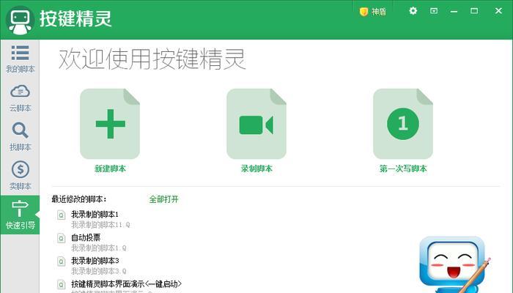Image resolution: width=513 pixels, height=293 pixels.
Task: Click file name 我录制的脚本11.Q
Action: [x=101, y=225]
